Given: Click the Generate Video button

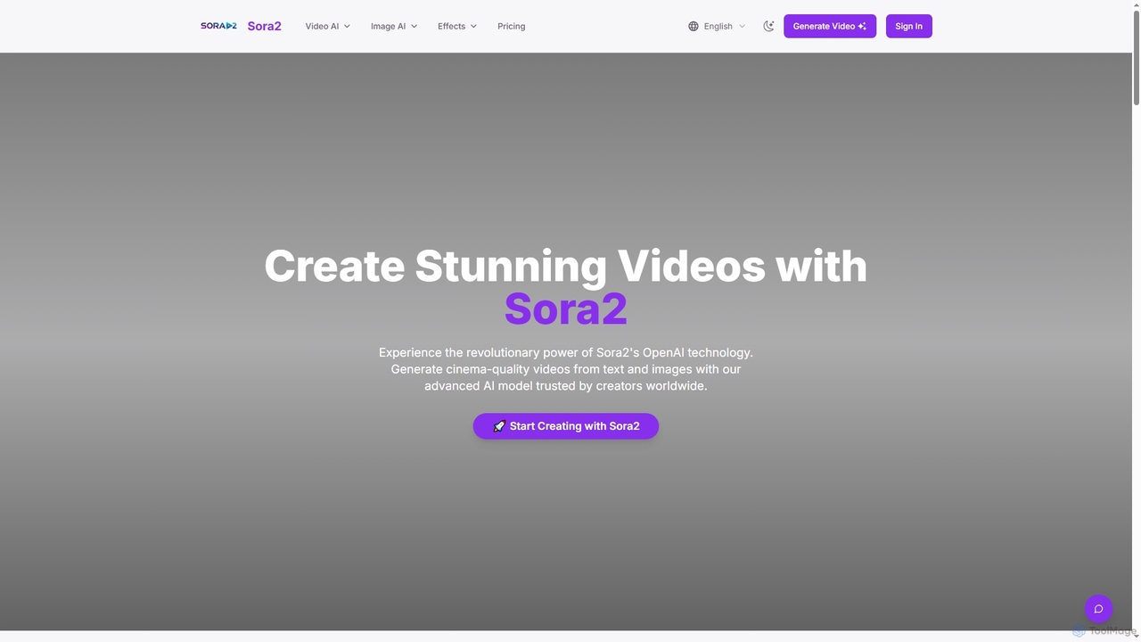Looking at the screenshot, I should [x=830, y=26].
